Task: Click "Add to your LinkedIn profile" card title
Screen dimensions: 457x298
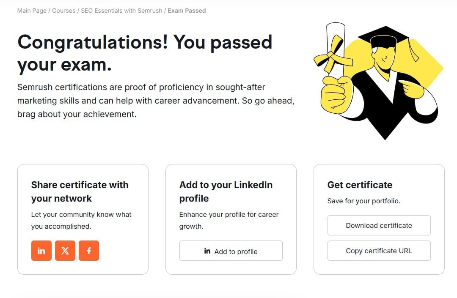Action: [x=226, y=191]
